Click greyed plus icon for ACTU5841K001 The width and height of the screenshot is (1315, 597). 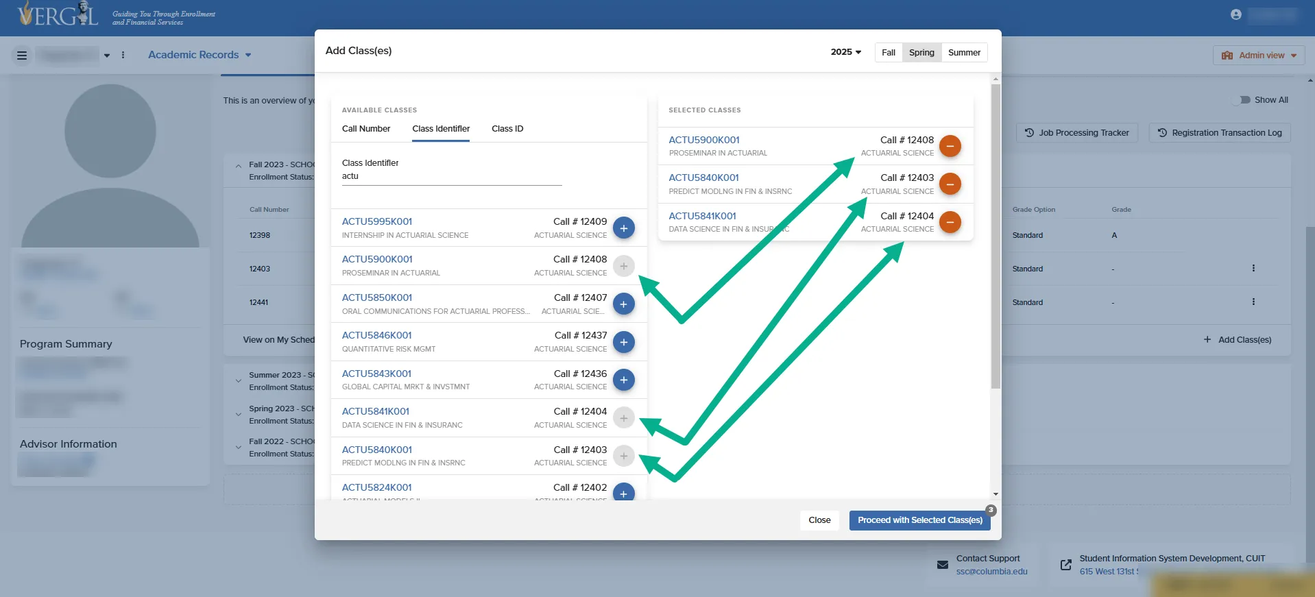(623, 418)
